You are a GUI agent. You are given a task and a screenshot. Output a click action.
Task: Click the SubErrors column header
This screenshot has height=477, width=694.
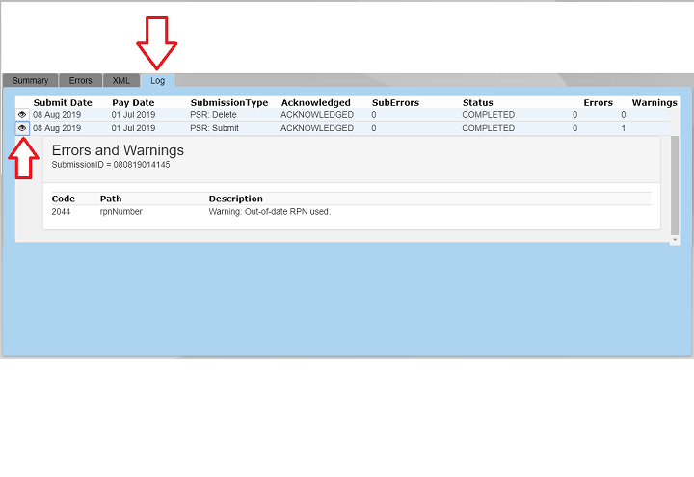(x=395, y=102)
